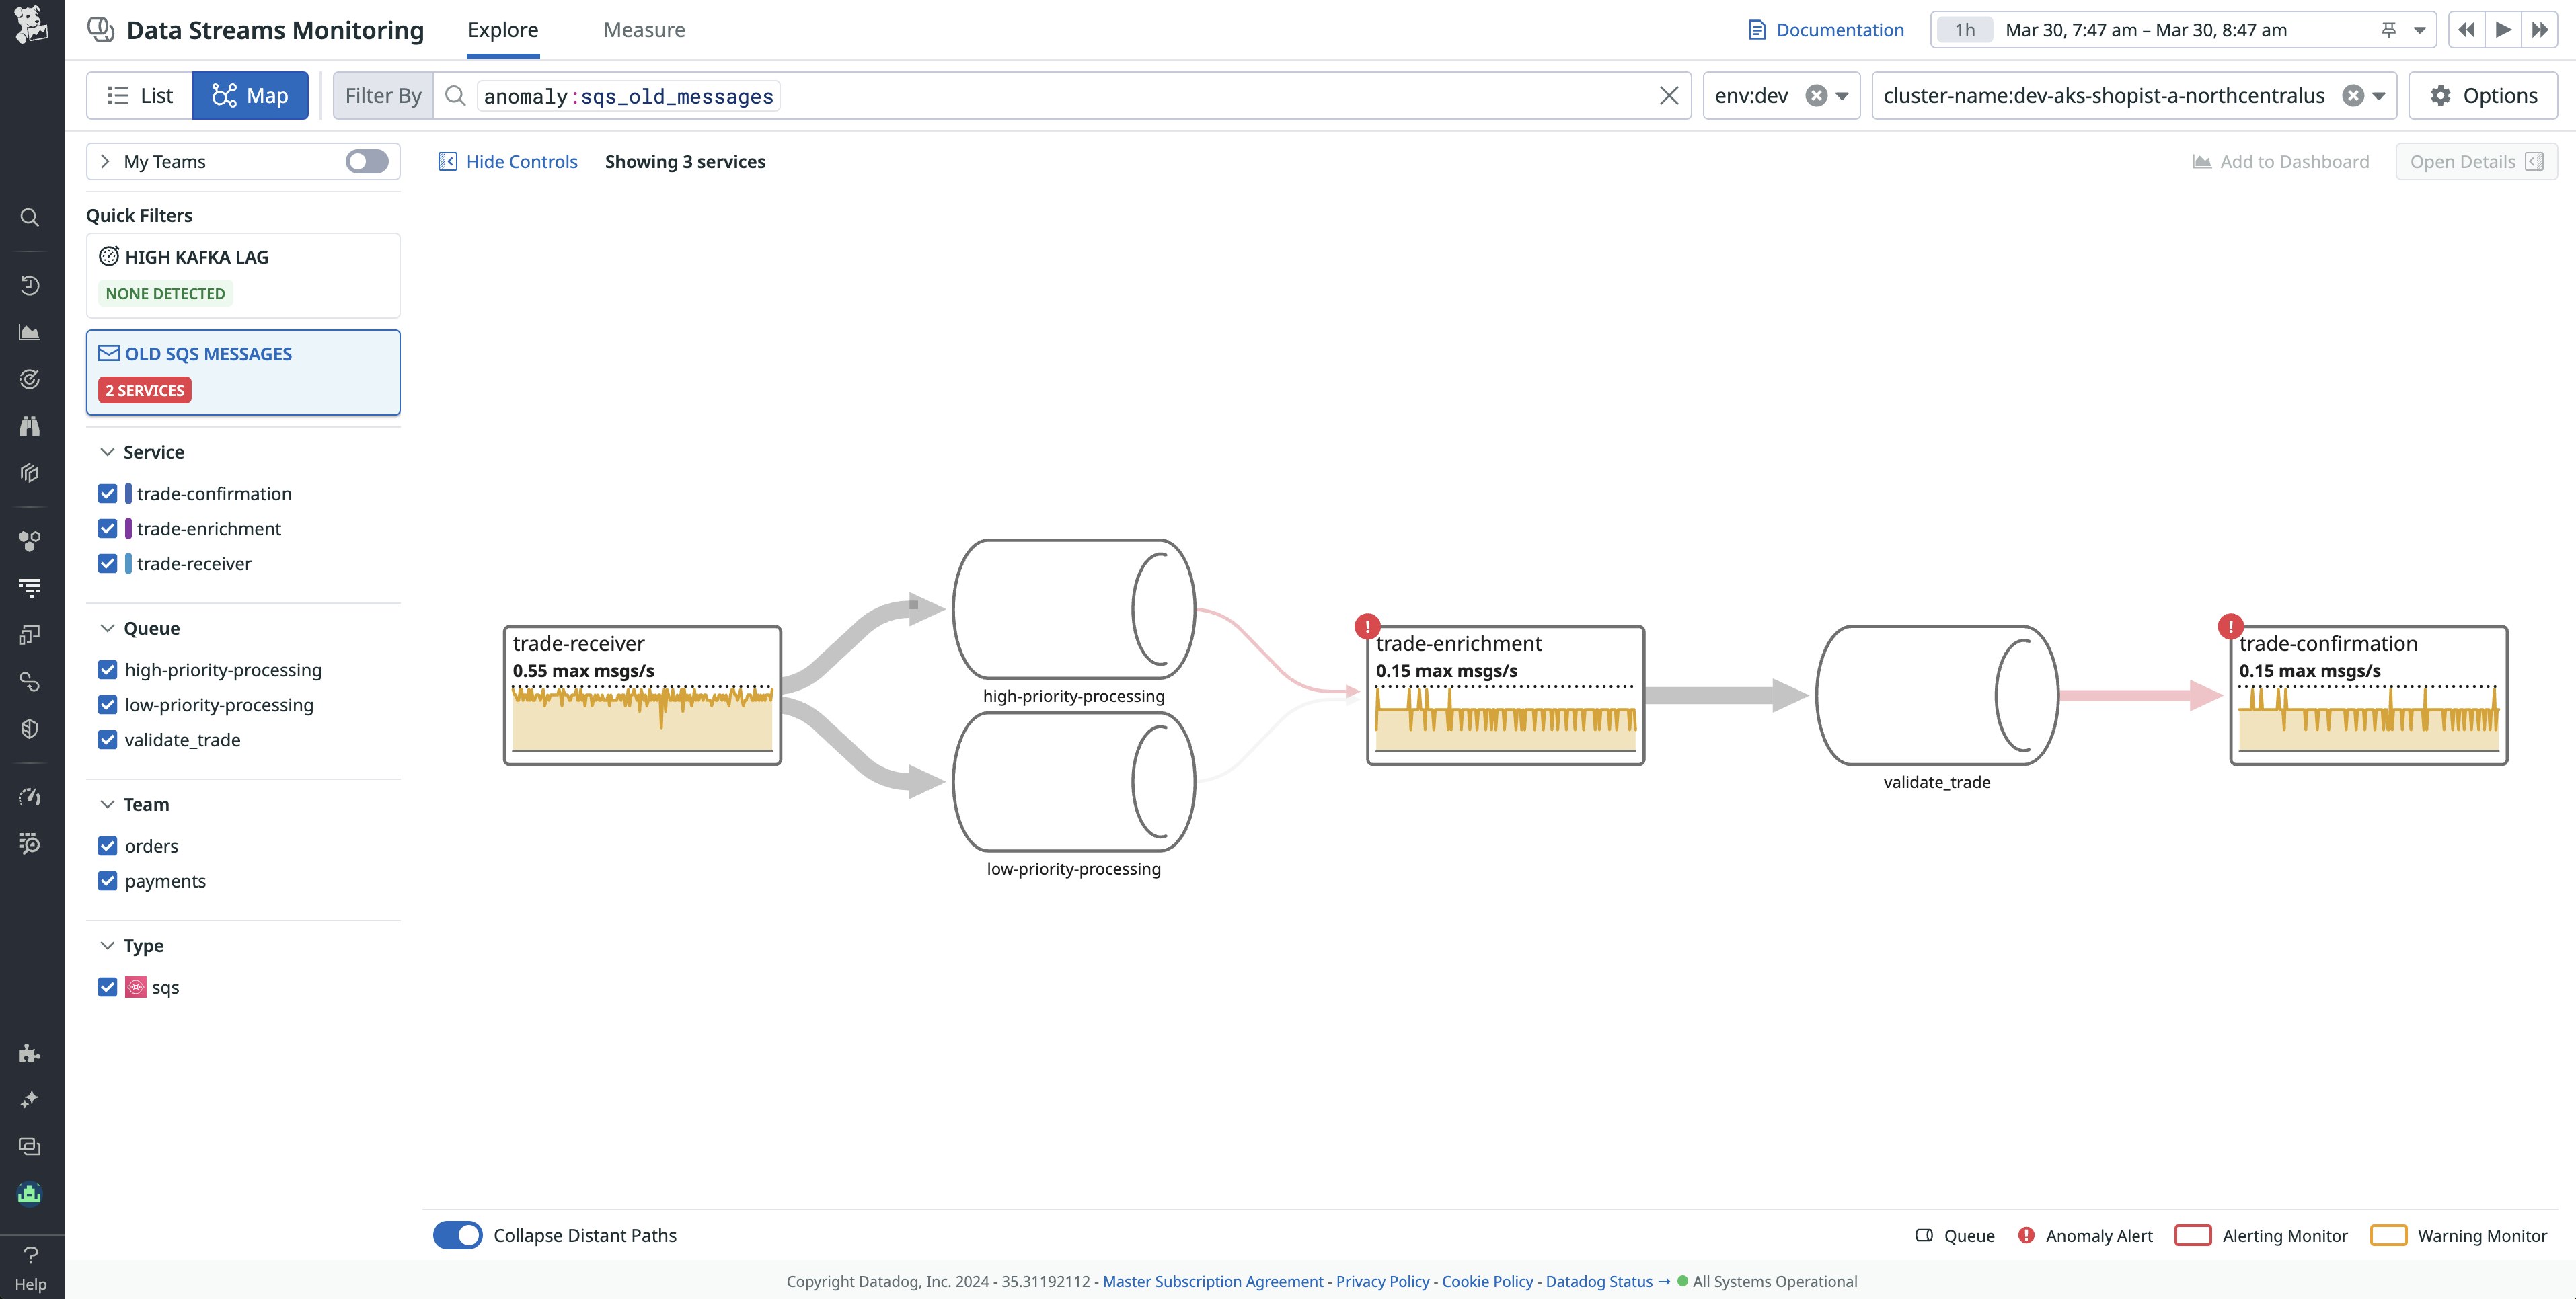Screen dimensions: 2576x1299
Task: Advance time forward with the play button
Action: click(2503, 30)
